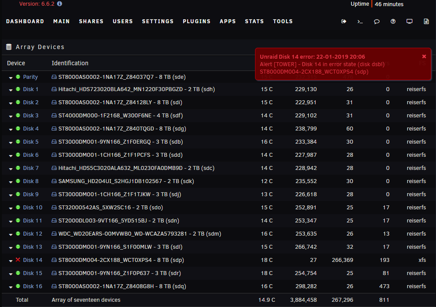
Task: Click the 266,369 writes value
Action: tap(342, 260)
